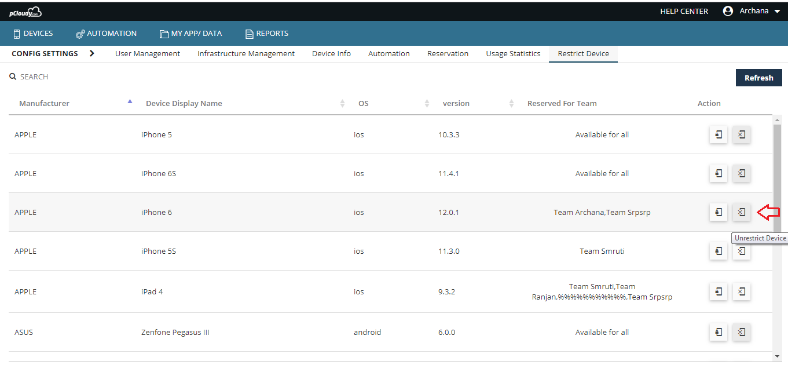
Task: Click Restrict Device icon for iPhone 6S
Action: pyautogui.click(x=719, y=173)
